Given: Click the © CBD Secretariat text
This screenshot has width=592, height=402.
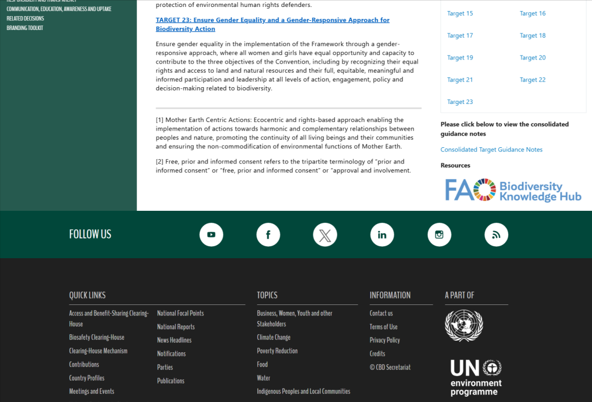Looking at the screenshot, I should click(x=390, y=367).
